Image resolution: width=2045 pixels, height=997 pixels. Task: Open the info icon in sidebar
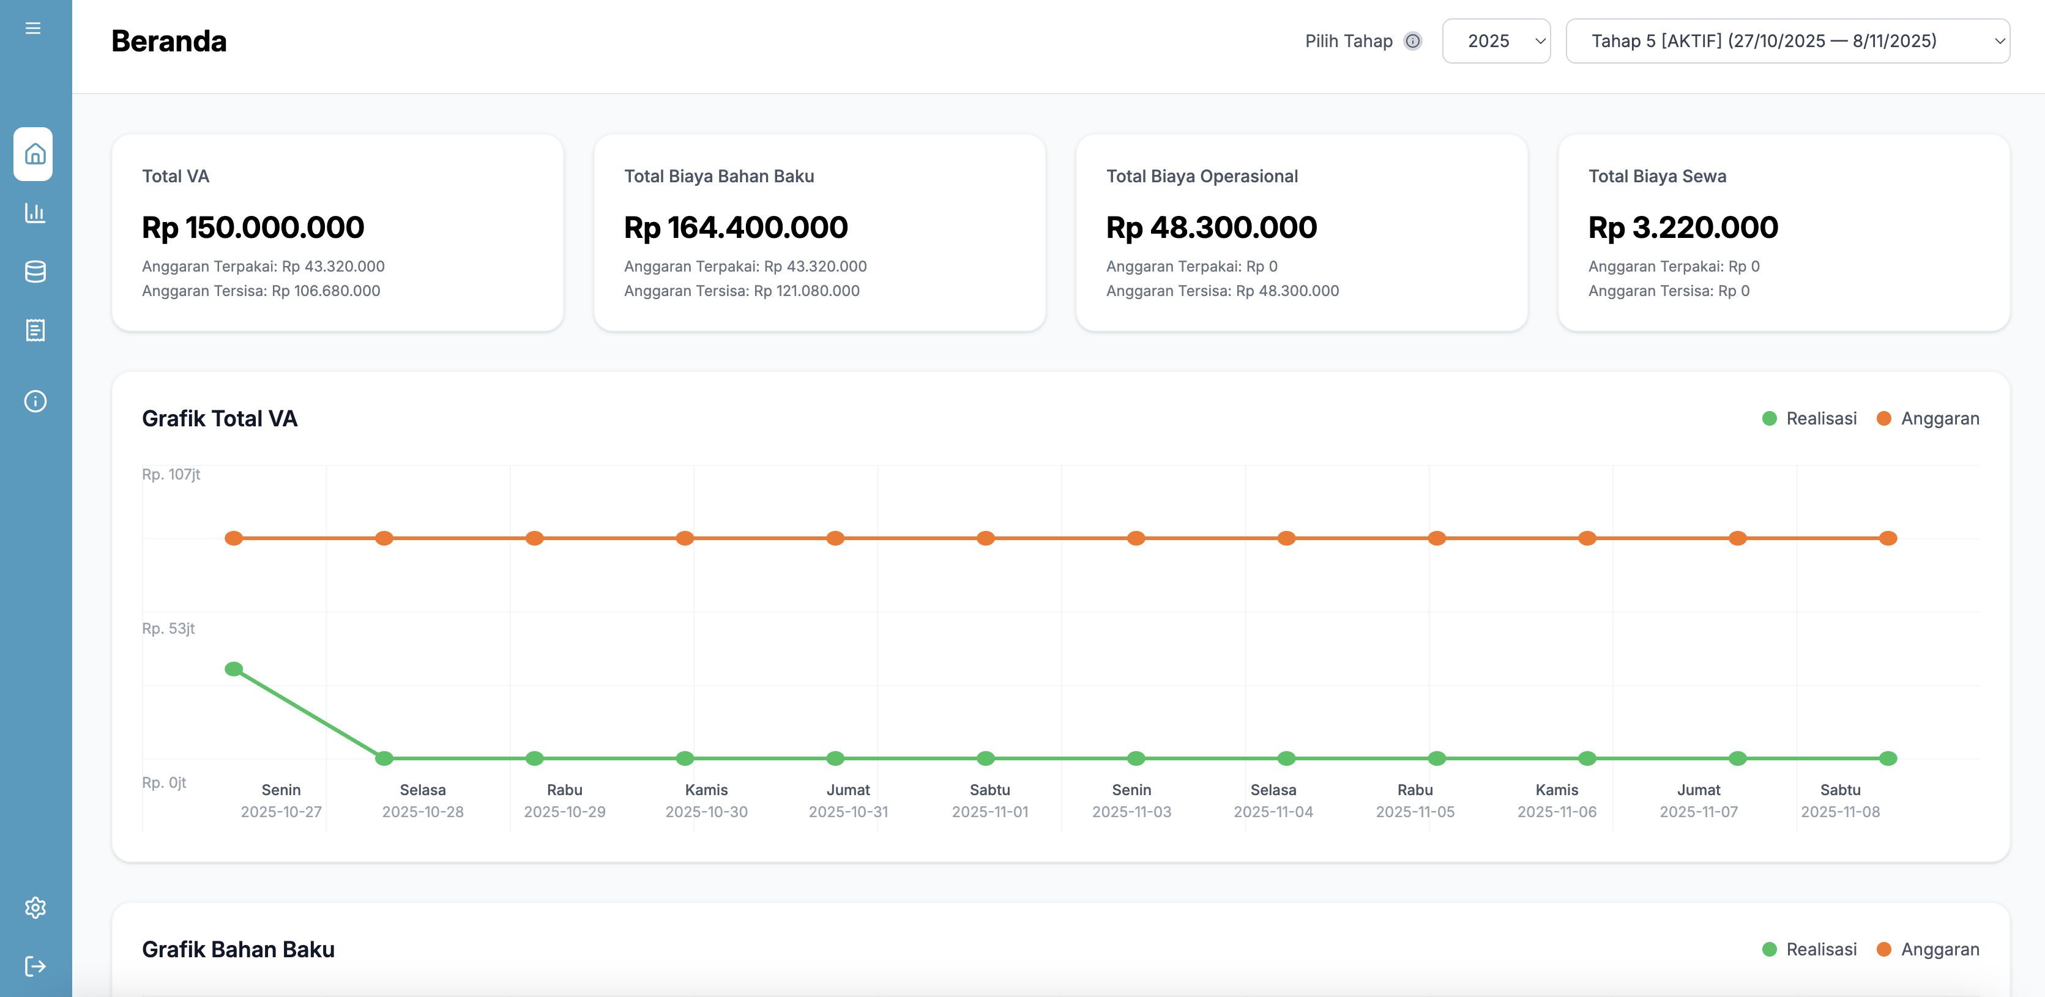(x=34, y=401)
